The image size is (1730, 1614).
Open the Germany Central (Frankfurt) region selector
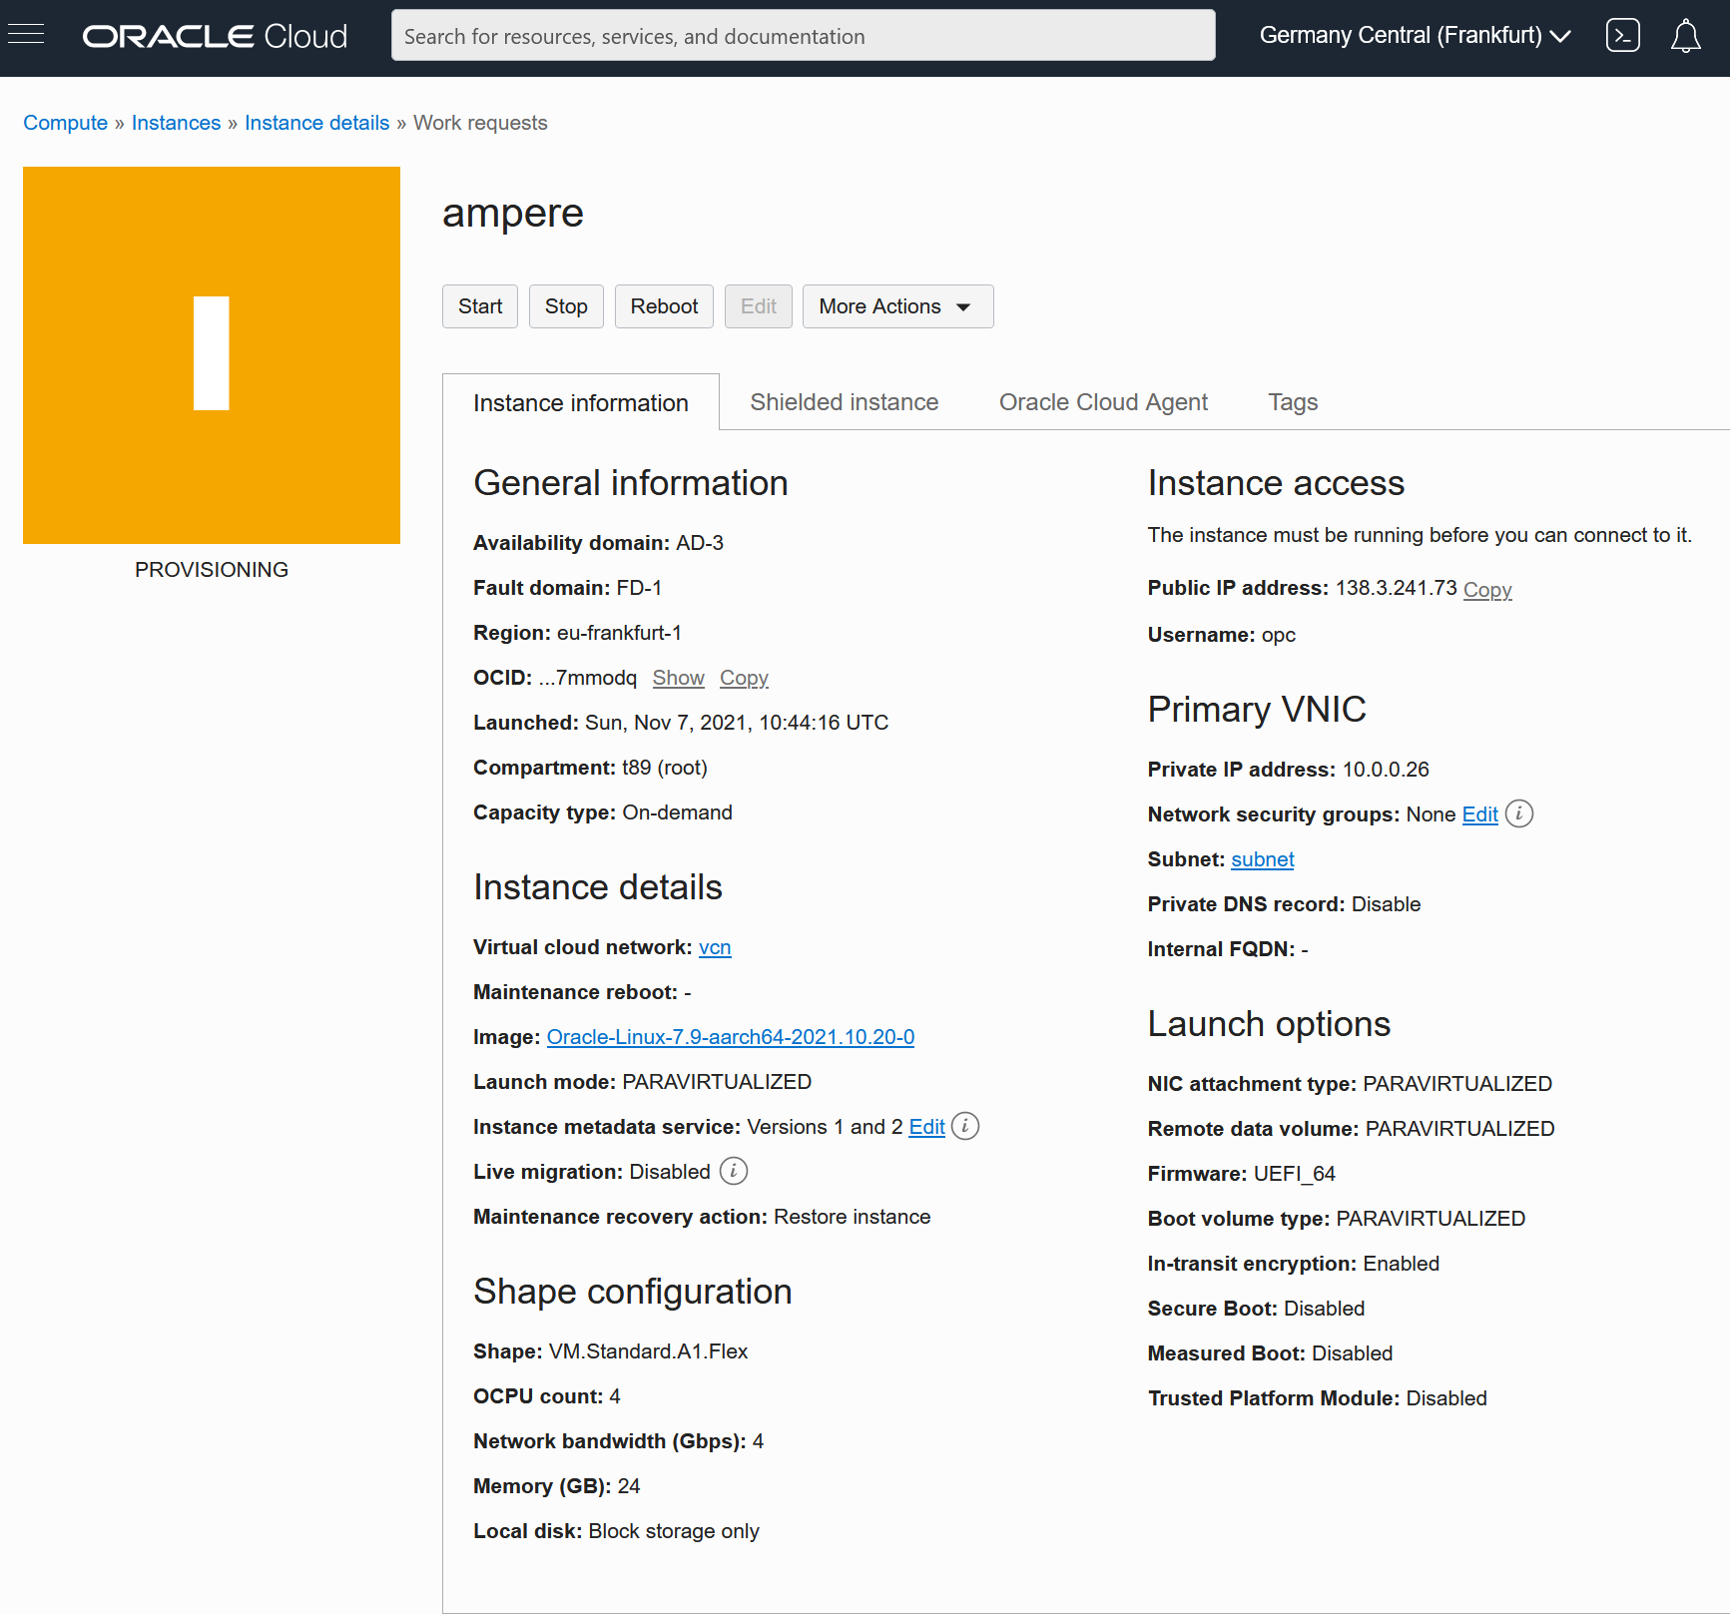click(1414, 35)
